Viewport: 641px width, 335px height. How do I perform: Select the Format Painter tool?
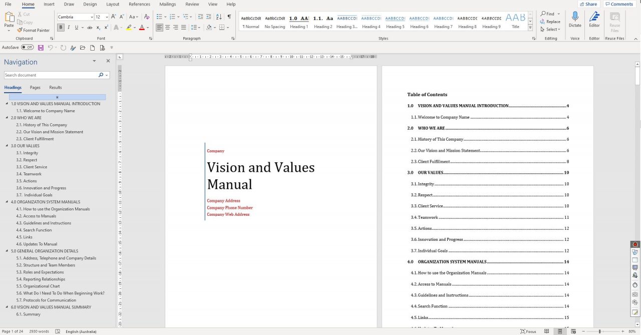click(x=34, y=30)
